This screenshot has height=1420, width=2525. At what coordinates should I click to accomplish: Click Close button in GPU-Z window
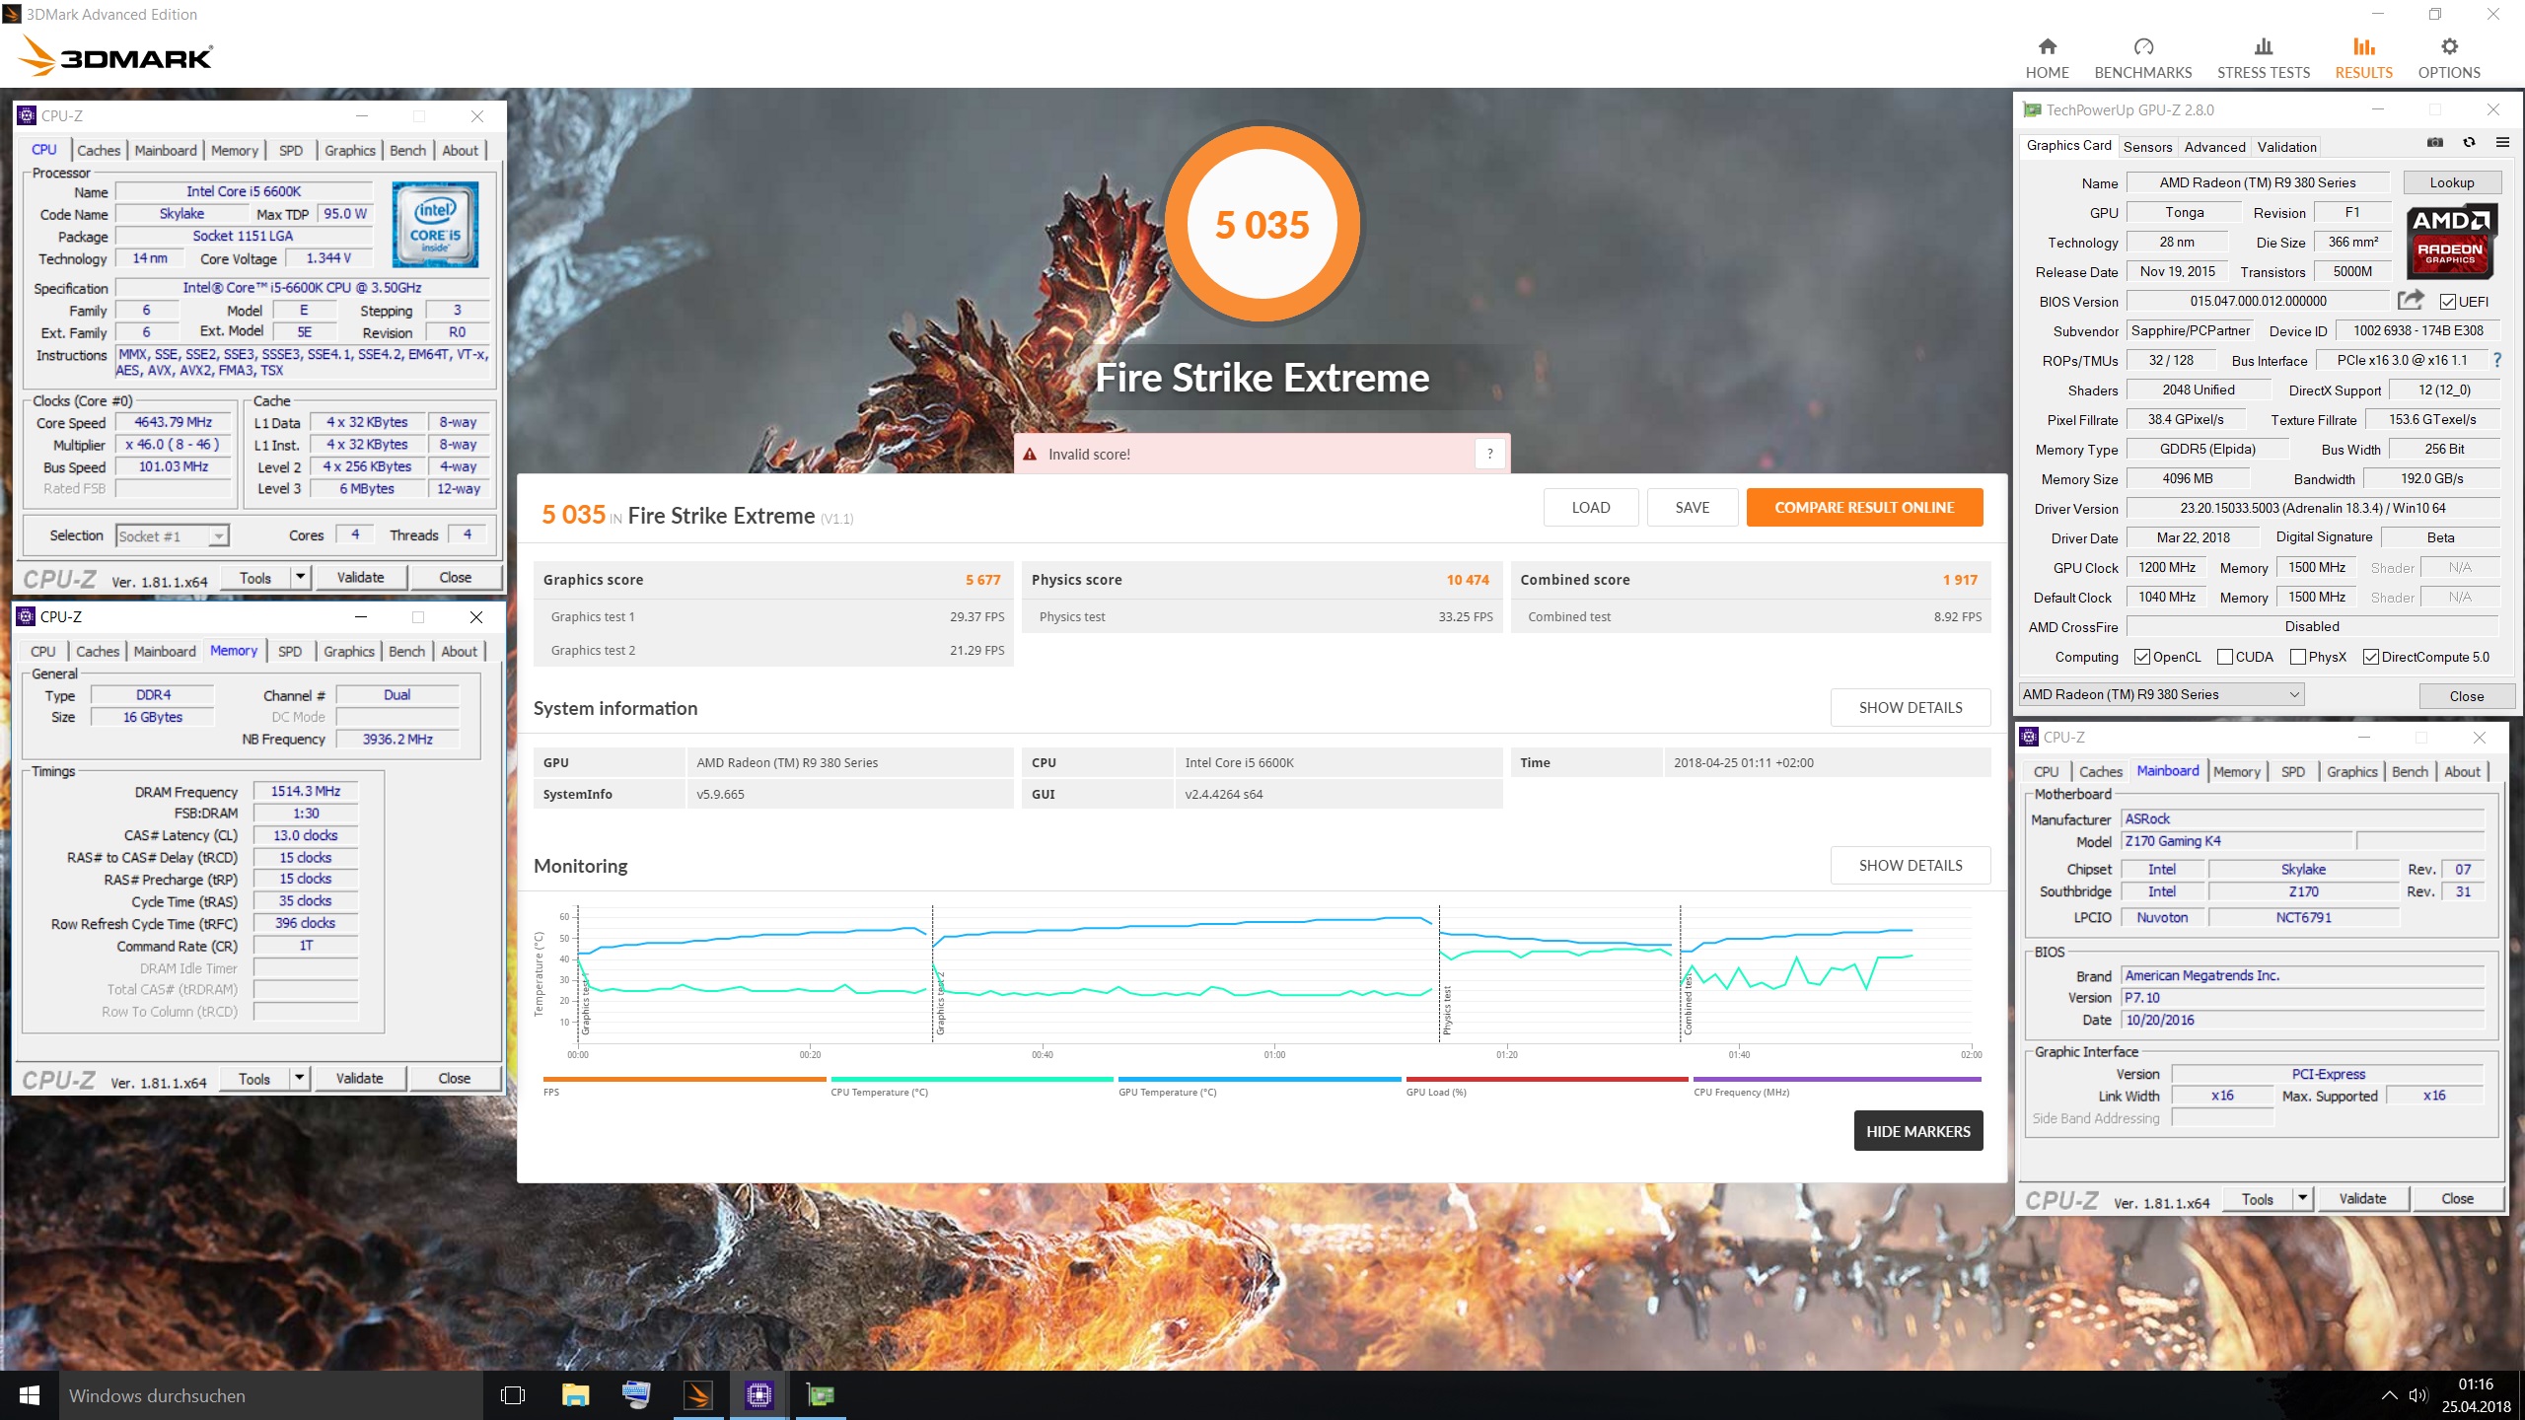pyautogui.click(x=2466, y=696)
